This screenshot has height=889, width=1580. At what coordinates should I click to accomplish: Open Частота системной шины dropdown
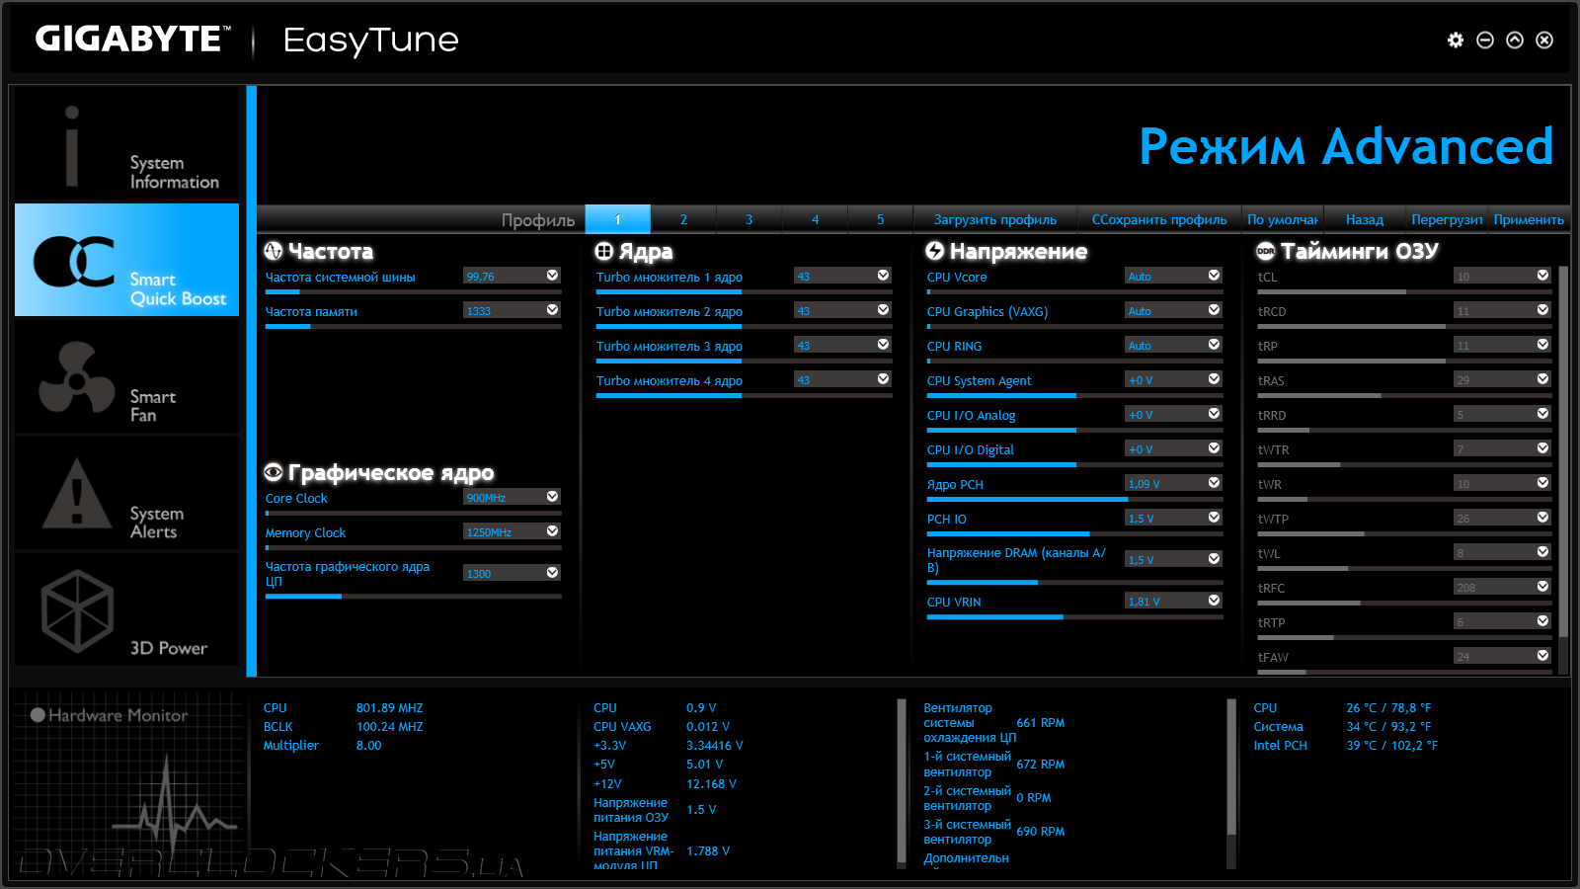[x=512, y=276]
